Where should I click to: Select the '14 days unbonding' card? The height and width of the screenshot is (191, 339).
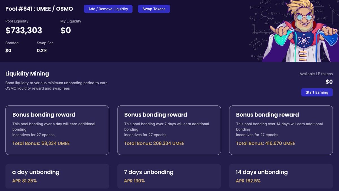click(x=281, y=176)
